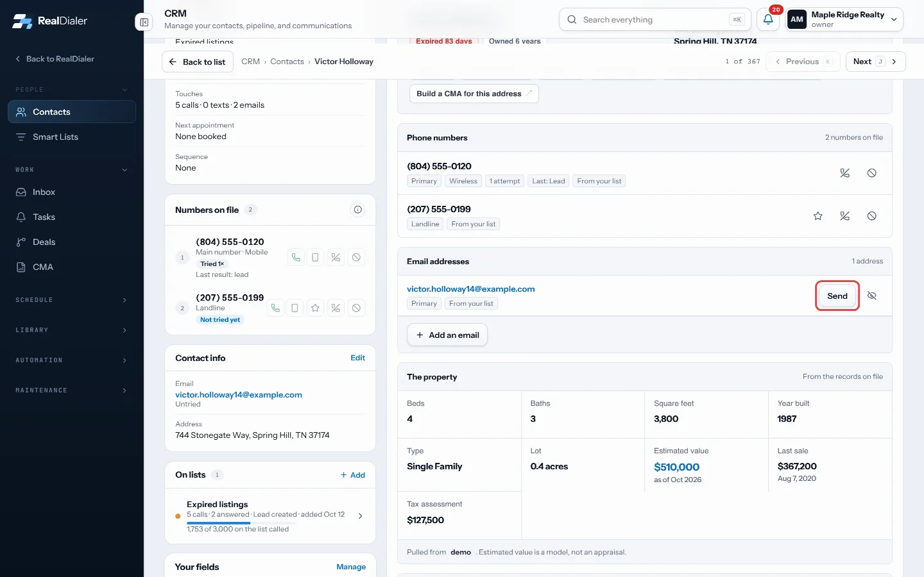This screenshot has width=924, height=577.
Task: Go to Next contact
Action: 875,62
